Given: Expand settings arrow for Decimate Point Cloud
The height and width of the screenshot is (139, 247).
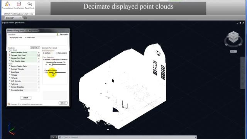Looking at the screenshot, I should point(39,55).
